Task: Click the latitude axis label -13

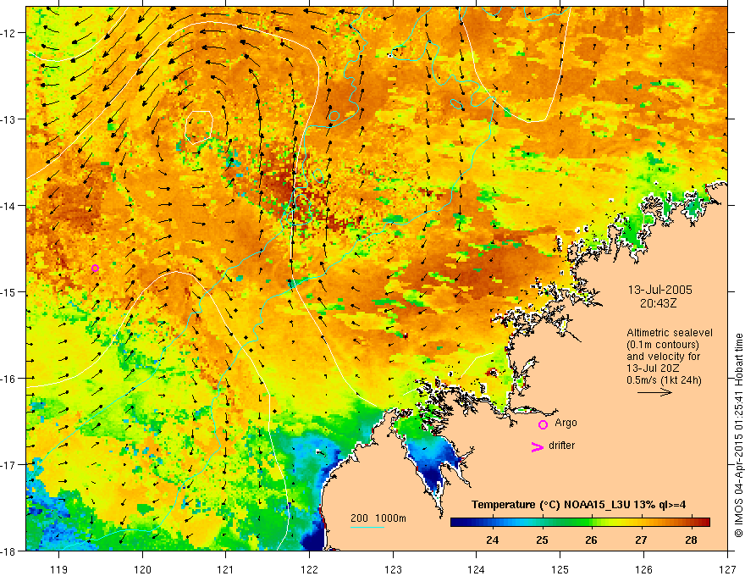Action: pyautogui.click(x=9, y=119)
